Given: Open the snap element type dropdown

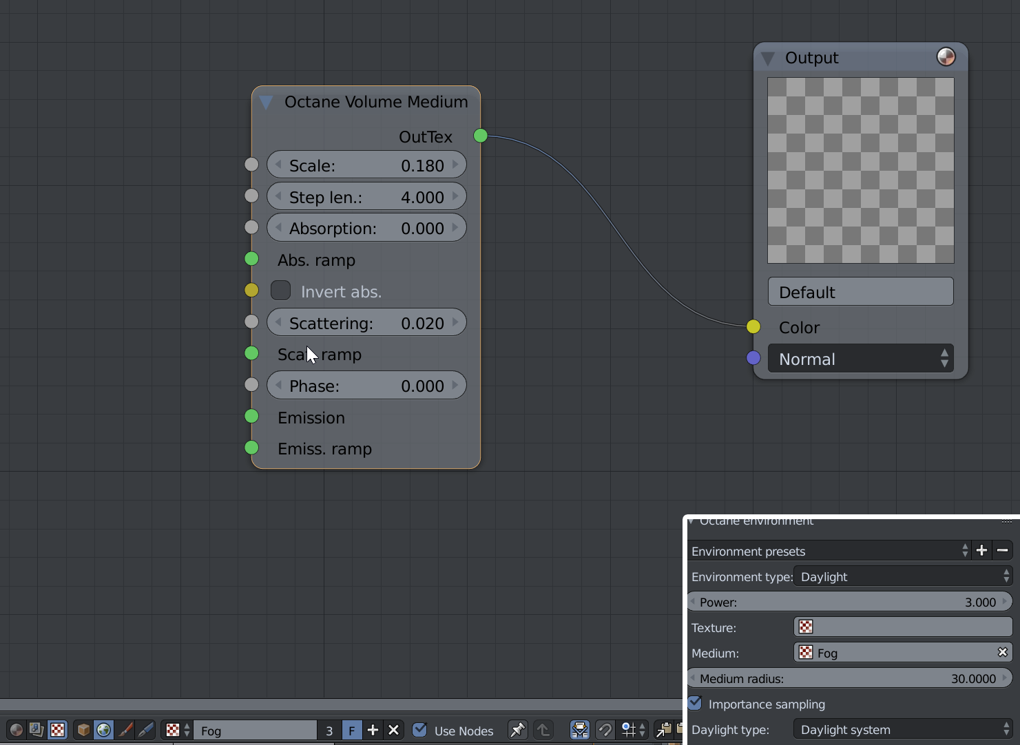Looking at the screenshot, I should pyautogui.click(x=632, y=730).
